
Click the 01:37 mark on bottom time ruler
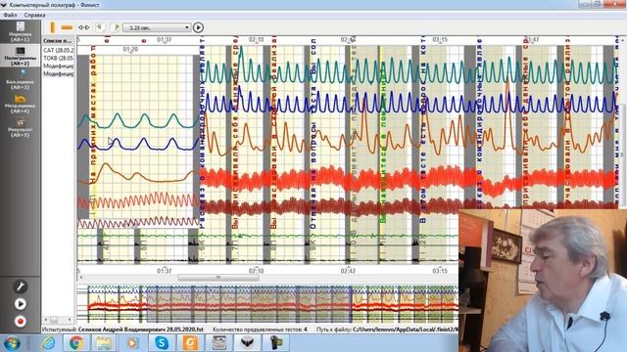click(164, 271)
